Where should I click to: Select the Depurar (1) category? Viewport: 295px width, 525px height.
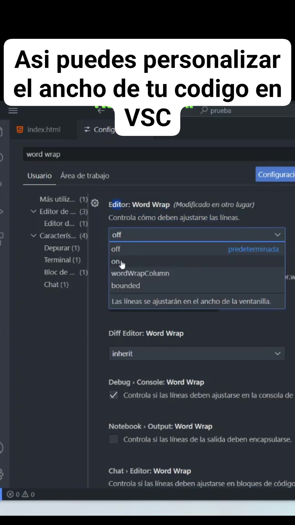pos(62,248)
